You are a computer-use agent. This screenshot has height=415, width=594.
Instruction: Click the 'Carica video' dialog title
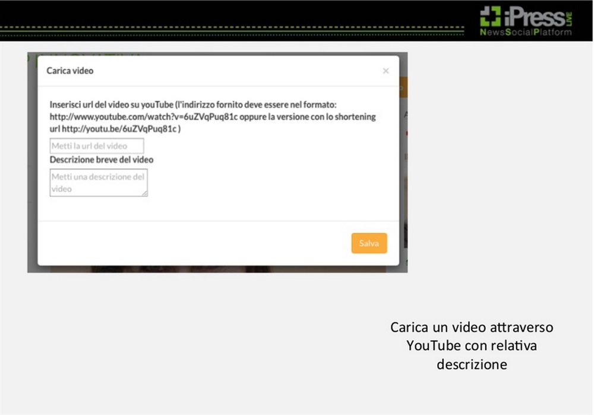(70, 71)
